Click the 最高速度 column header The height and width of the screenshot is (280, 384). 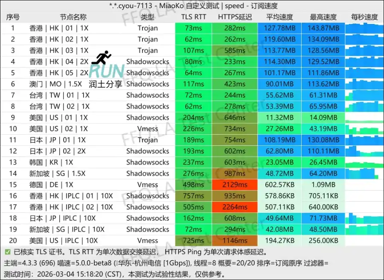(323, 17)
